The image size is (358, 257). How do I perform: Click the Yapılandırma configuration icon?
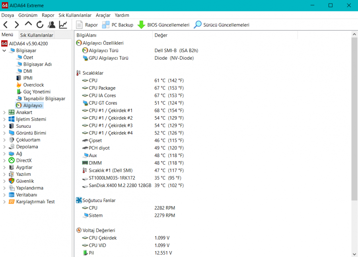coord(12,188)
